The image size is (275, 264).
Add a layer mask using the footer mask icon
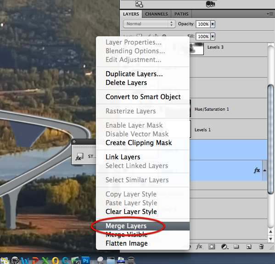(212, 247)
